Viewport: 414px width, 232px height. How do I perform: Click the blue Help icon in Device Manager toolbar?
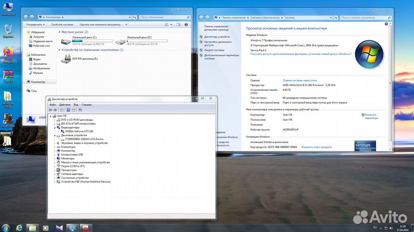[x=68, y=110]
